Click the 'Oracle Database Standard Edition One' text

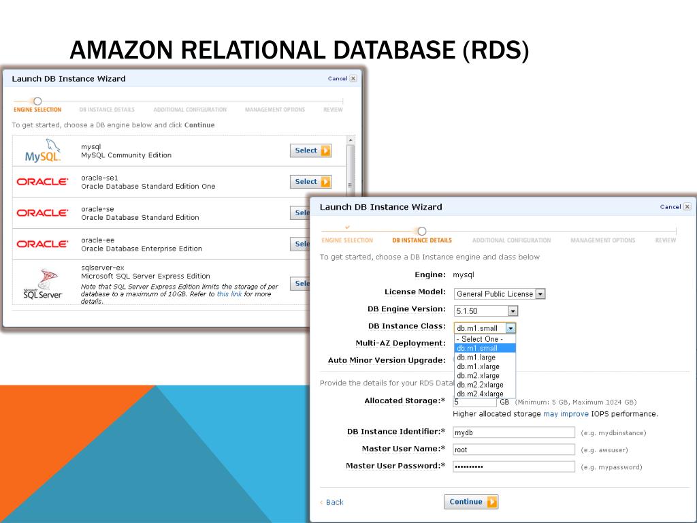pos(148,187)
